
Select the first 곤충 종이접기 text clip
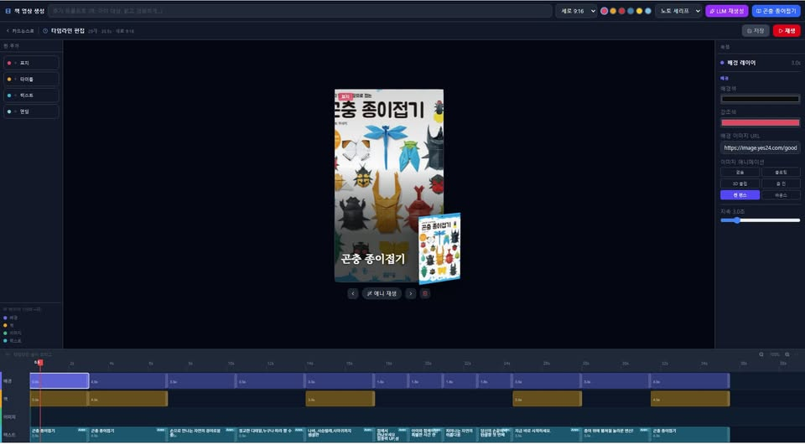(60, 434)
